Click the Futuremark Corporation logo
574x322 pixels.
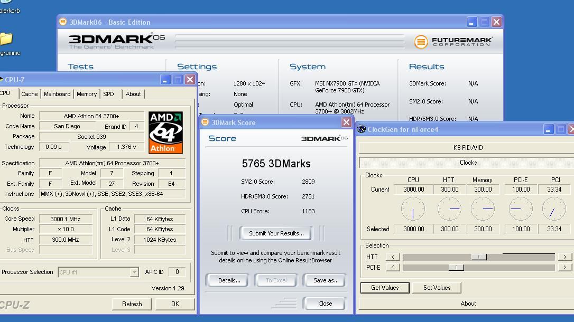coord(453,42)
